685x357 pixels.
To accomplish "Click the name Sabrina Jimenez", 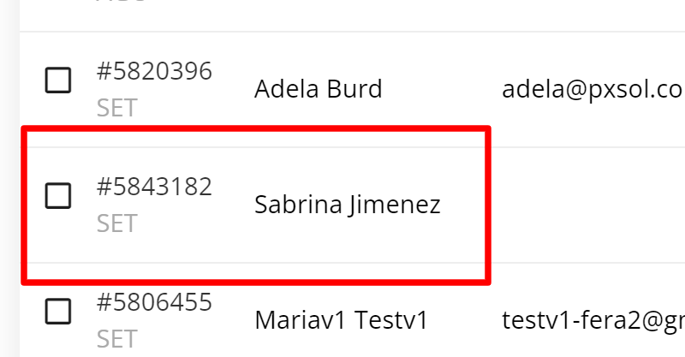I will click(x=347, y=205).
